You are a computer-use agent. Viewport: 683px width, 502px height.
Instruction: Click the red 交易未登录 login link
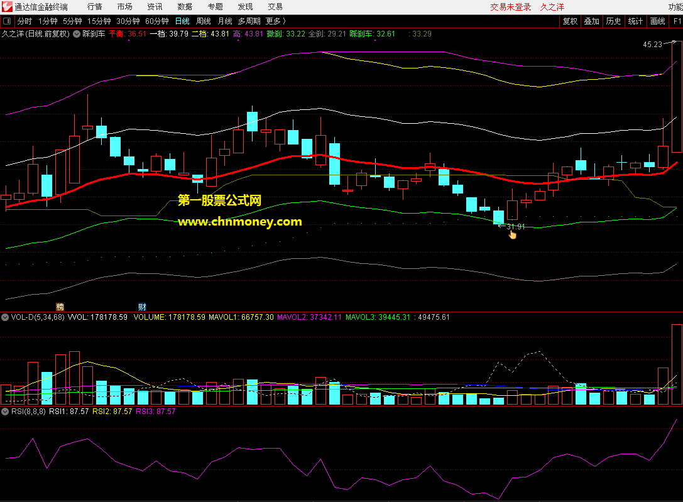pyautogui.click(x=510, y=7)
